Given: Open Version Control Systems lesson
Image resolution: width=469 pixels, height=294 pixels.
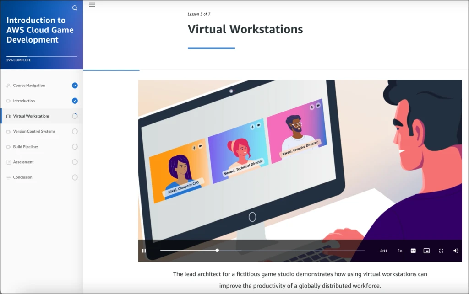Looking at the screenshot, I should coord(42,131).
